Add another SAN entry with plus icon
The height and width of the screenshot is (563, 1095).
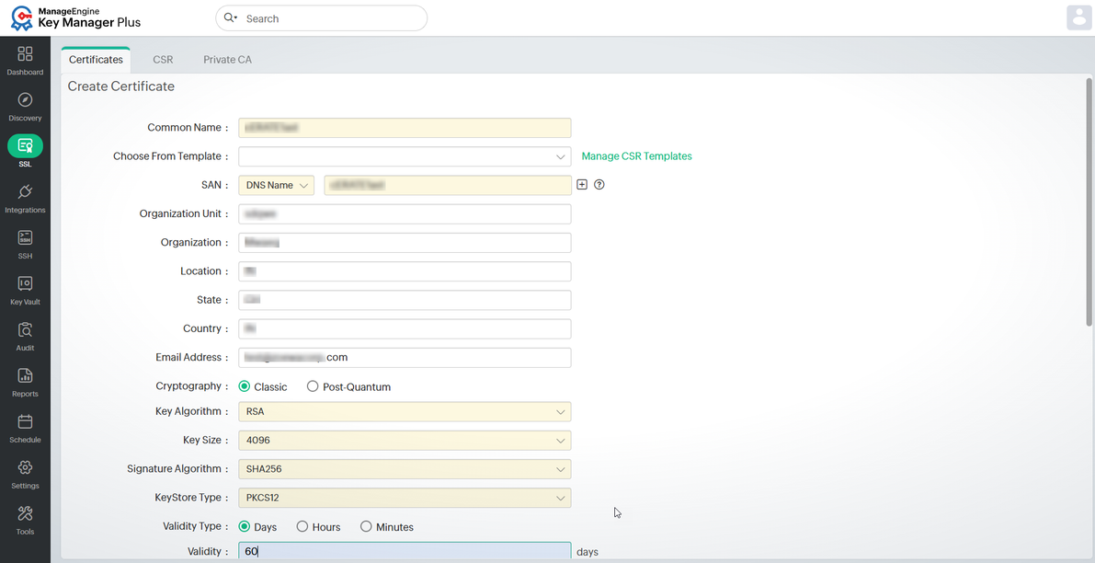(x=582, y=185)
